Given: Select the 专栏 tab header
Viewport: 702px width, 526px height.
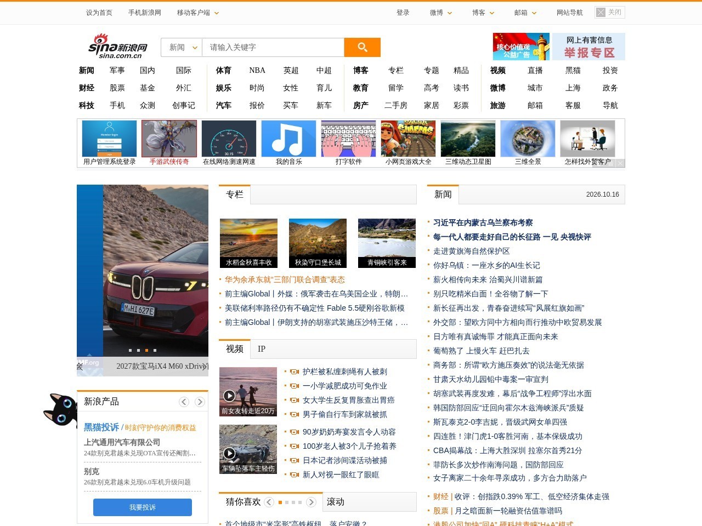Looking at the screenshot, I should [x=235, y=195].
